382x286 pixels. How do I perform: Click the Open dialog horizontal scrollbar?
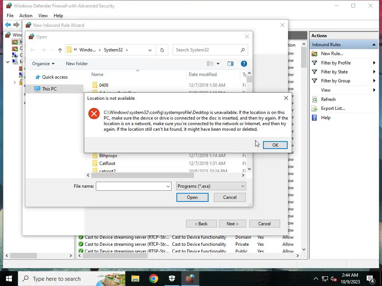(143, 175)
